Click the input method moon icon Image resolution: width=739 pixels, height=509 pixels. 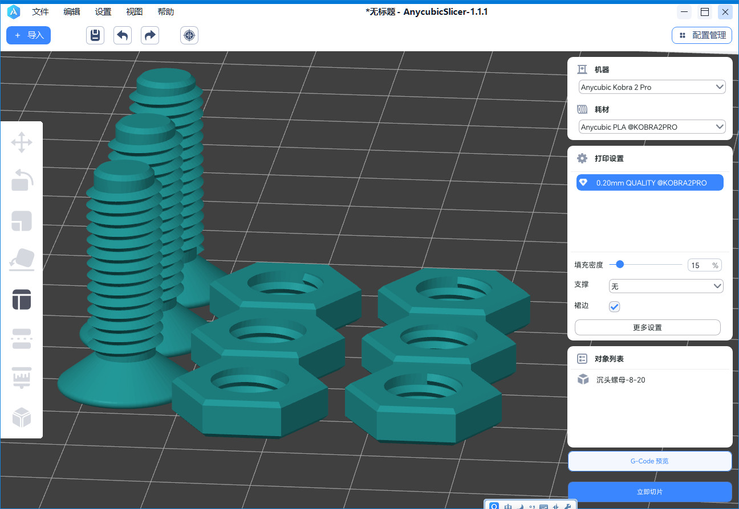point(520,506)
